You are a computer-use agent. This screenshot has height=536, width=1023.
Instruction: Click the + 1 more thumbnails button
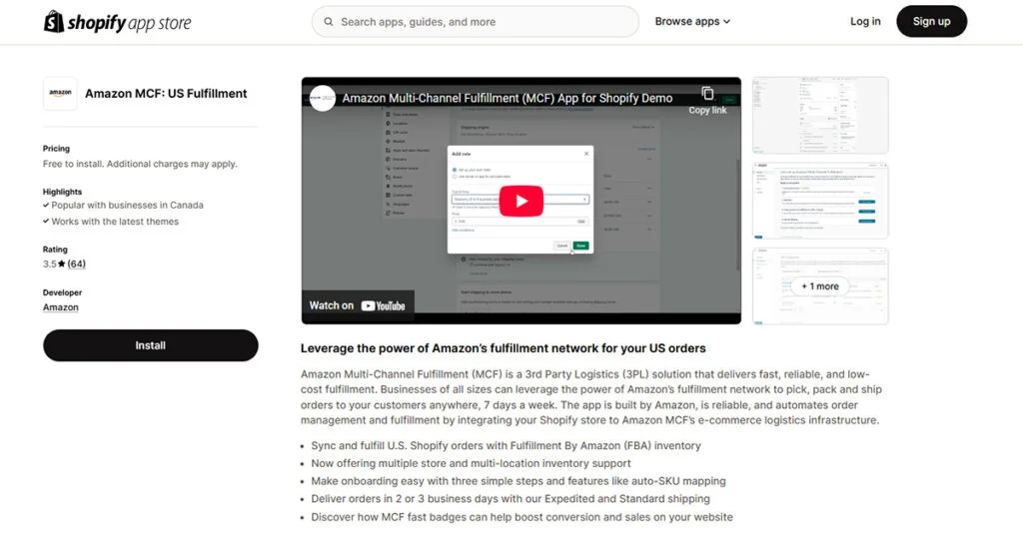[x=820, y=286]
